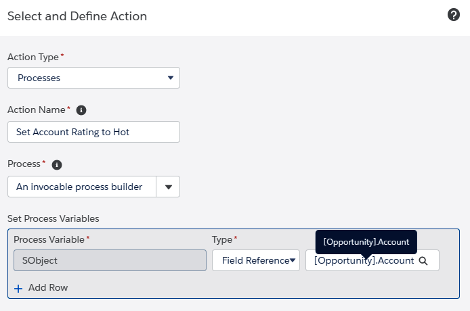Click the Select and Define Action heading
The height and width of the screenshot is (311, 470).
(77, 16)
